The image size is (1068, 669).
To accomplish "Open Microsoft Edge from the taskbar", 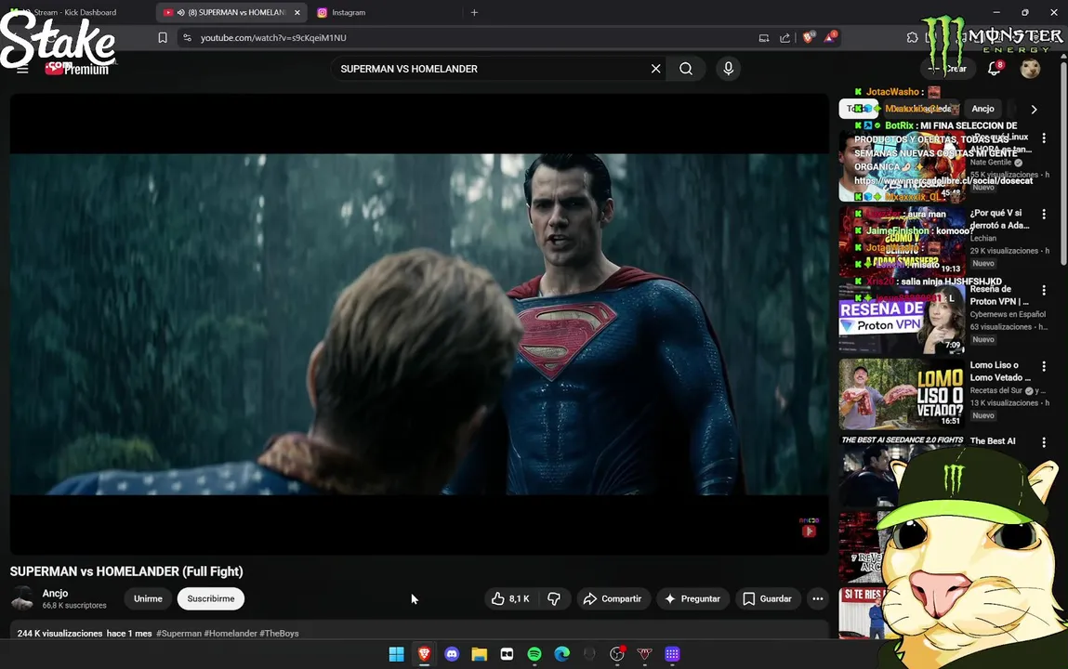I will (x=562, y=654).
